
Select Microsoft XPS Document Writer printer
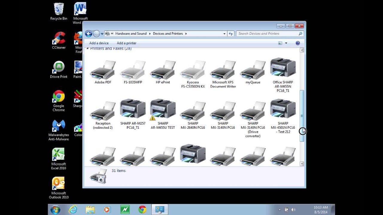point(223,74)
